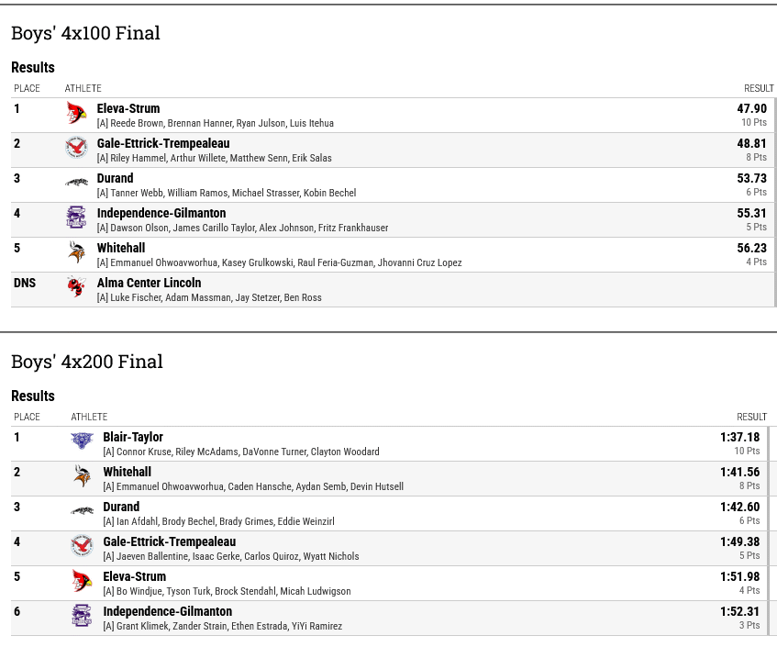Screen dimensions: 777x647
Task: Click Gale-Ettrick-Trempealeau logo in 4x100 results
Action: pos(76,149)
